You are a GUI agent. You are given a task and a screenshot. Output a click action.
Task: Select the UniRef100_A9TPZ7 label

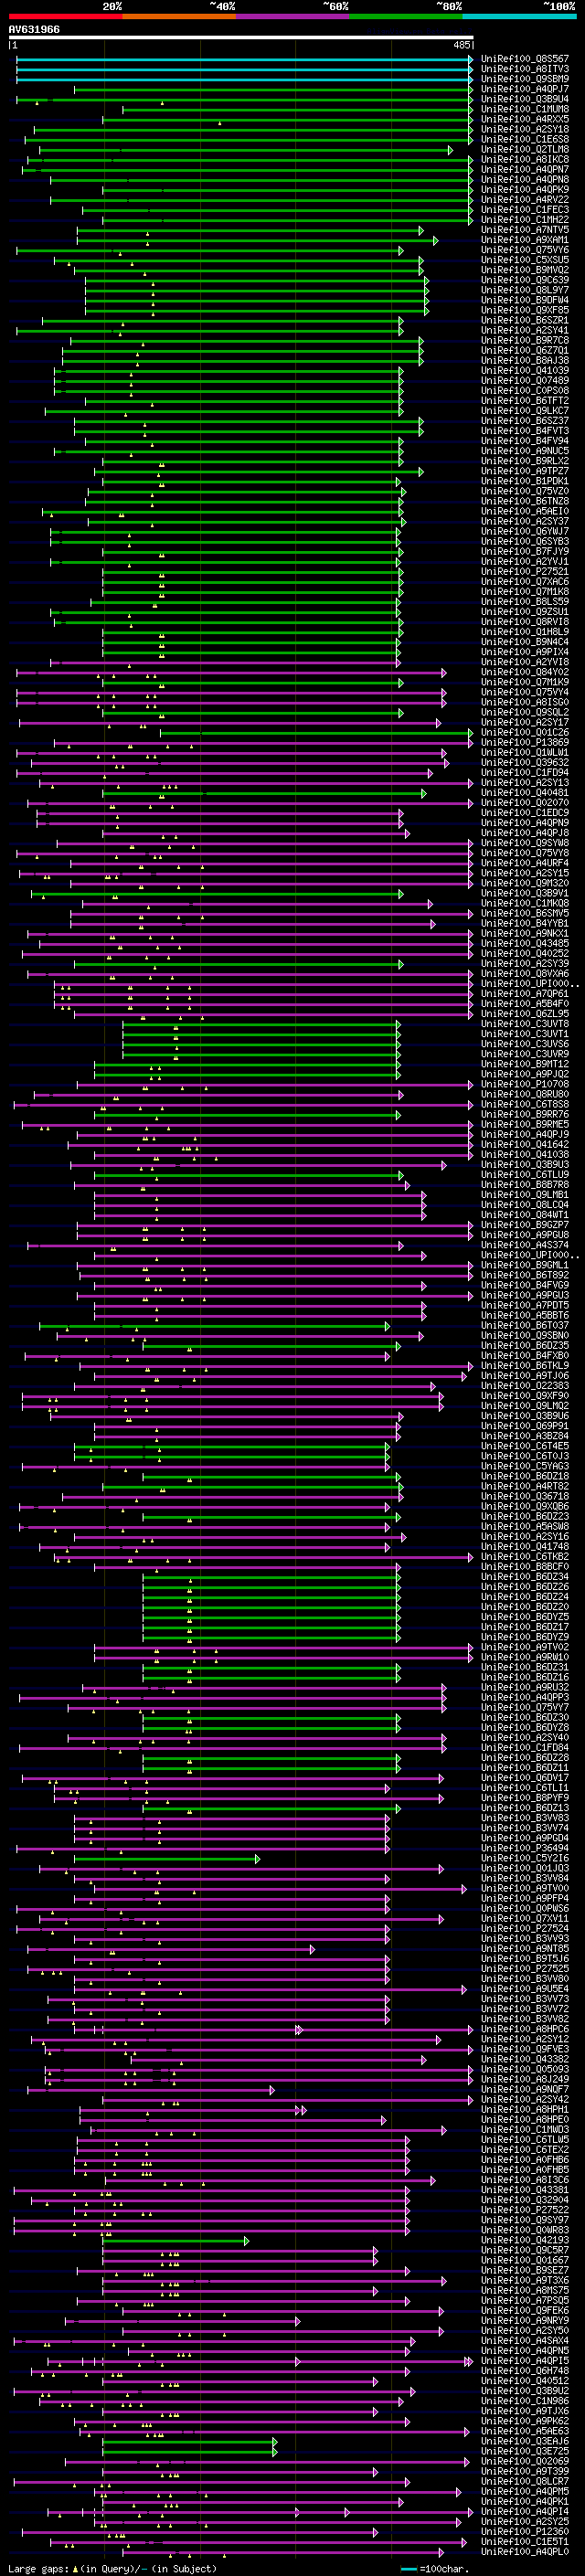click(525, 472)
